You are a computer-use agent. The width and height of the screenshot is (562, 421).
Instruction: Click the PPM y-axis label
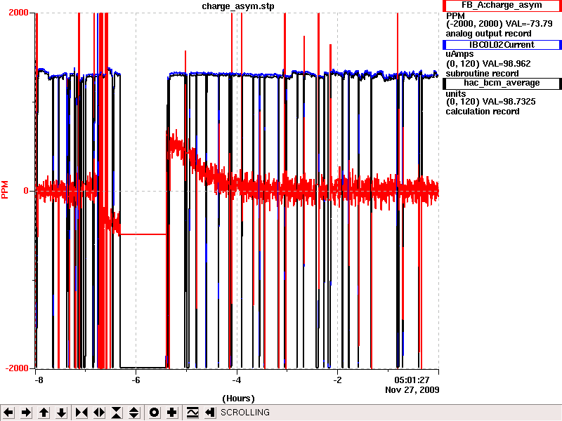pyautogui.click(x=5, y=189)
